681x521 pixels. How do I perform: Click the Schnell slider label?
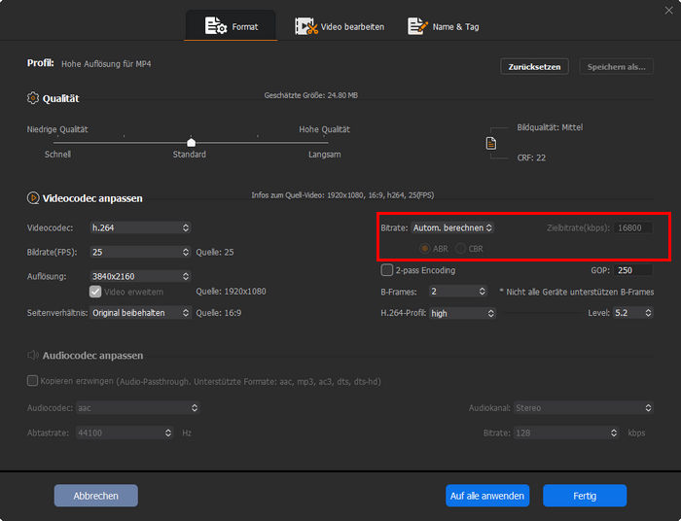coord(57,155)
